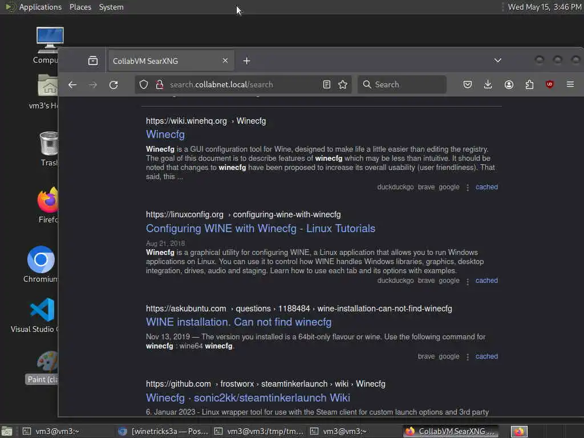
Task: Open the three-dot menu beside the linuxconfig cached link
Action: (468, 281)
